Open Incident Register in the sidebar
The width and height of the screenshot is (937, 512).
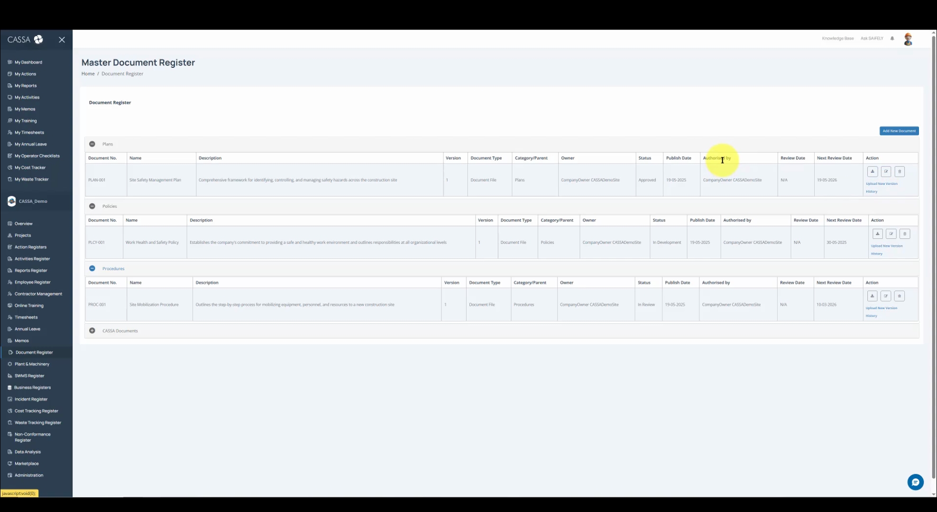tap(31, 399)
